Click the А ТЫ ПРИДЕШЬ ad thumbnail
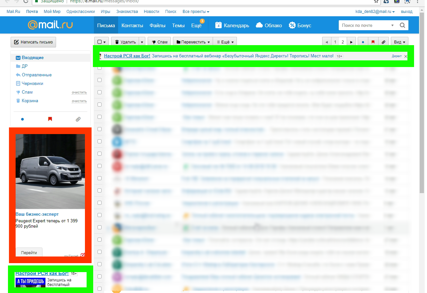The width and height of the screenshot is (427, 293). click(x=30, y=282)
